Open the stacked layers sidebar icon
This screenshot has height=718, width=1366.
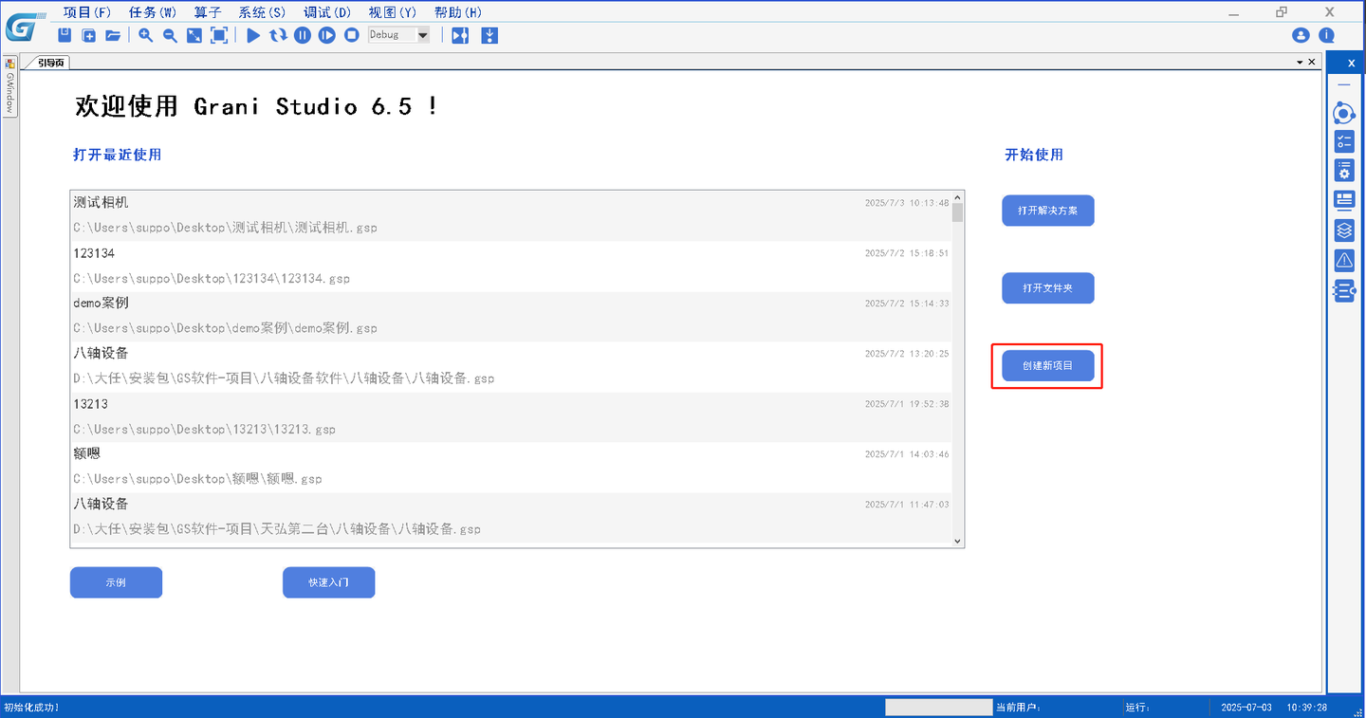pyautogui.click(x=1344, y=230)
